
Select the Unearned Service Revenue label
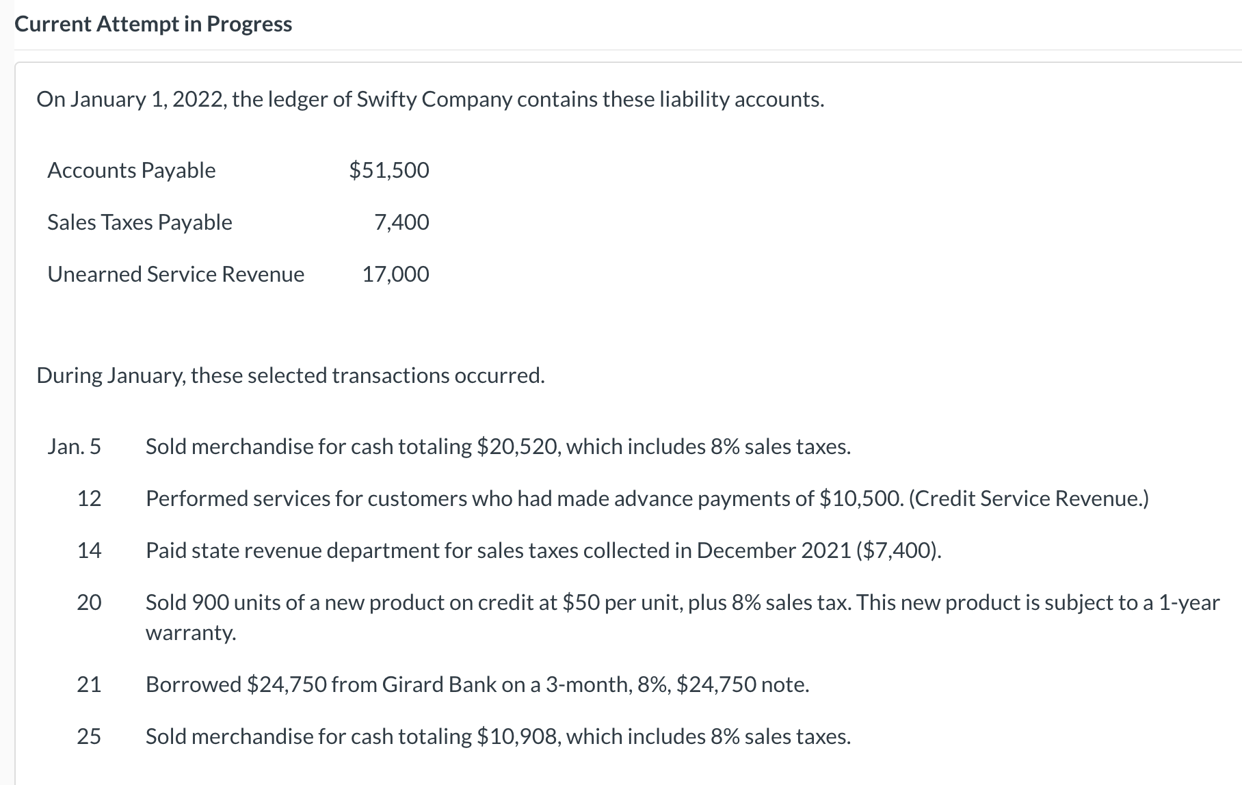(x=176, y=274)
